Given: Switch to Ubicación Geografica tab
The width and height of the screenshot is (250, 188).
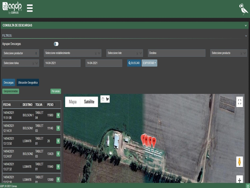Looking at the screenshot, I should (28, 82).
